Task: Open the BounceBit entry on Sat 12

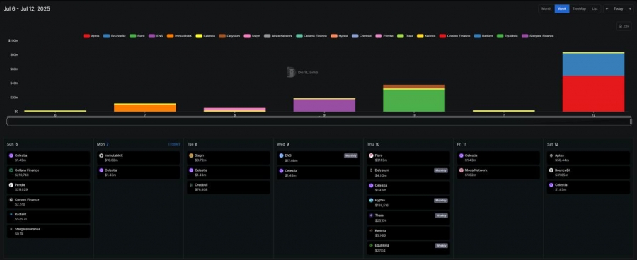Action: click(587, 172)
